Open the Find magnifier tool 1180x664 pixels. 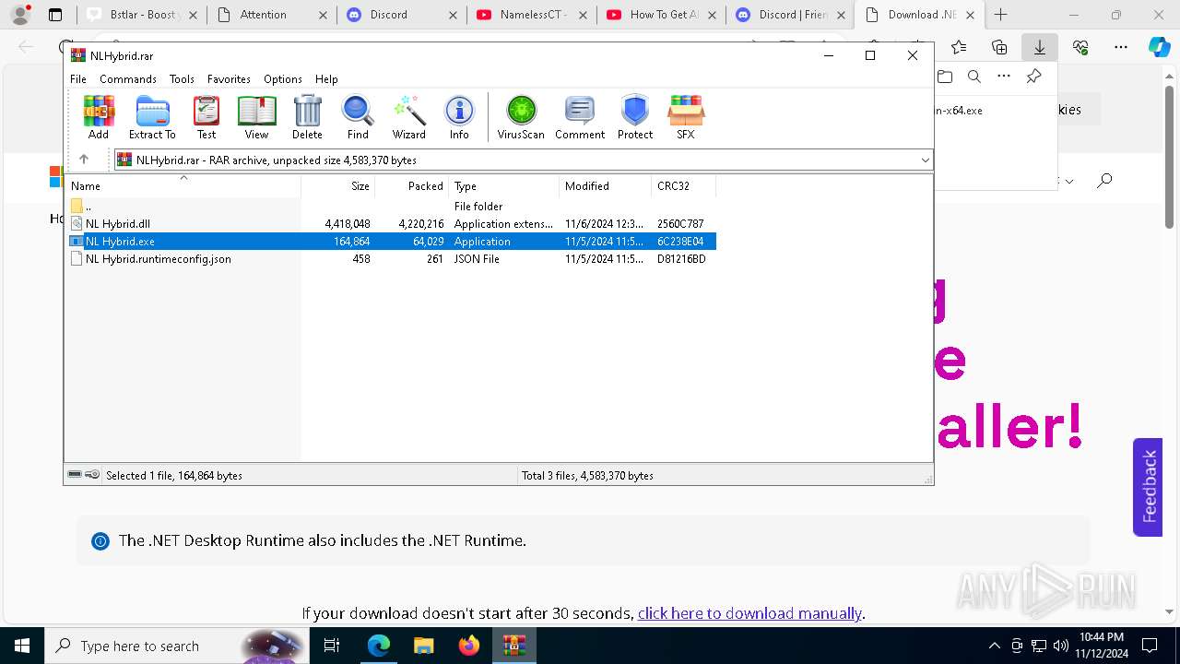(358, 117)
